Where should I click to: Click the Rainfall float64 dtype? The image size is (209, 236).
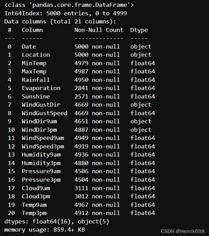coord(142,80)
